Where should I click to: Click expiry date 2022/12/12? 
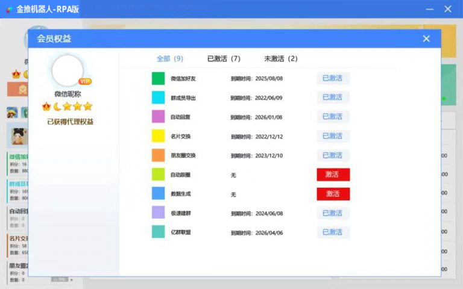click(x=269, y=137)
